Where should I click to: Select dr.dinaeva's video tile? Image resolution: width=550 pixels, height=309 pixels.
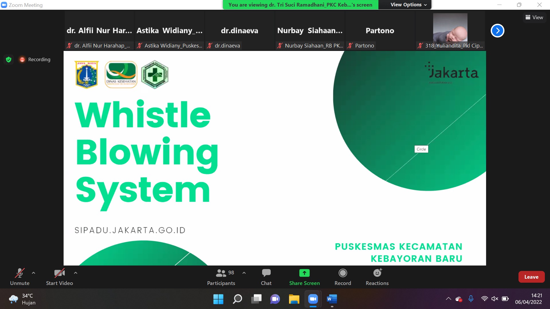coord(239,31)
